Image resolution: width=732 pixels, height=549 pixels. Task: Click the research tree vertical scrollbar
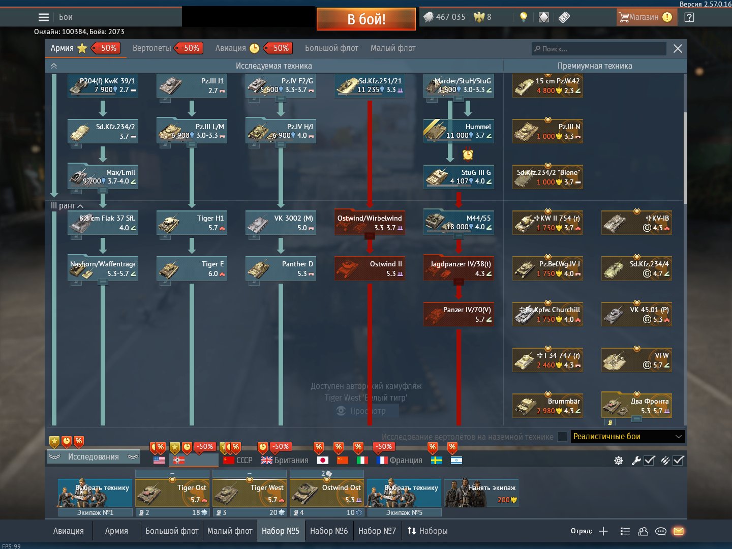pyautogui.click(x=685, y=158)
